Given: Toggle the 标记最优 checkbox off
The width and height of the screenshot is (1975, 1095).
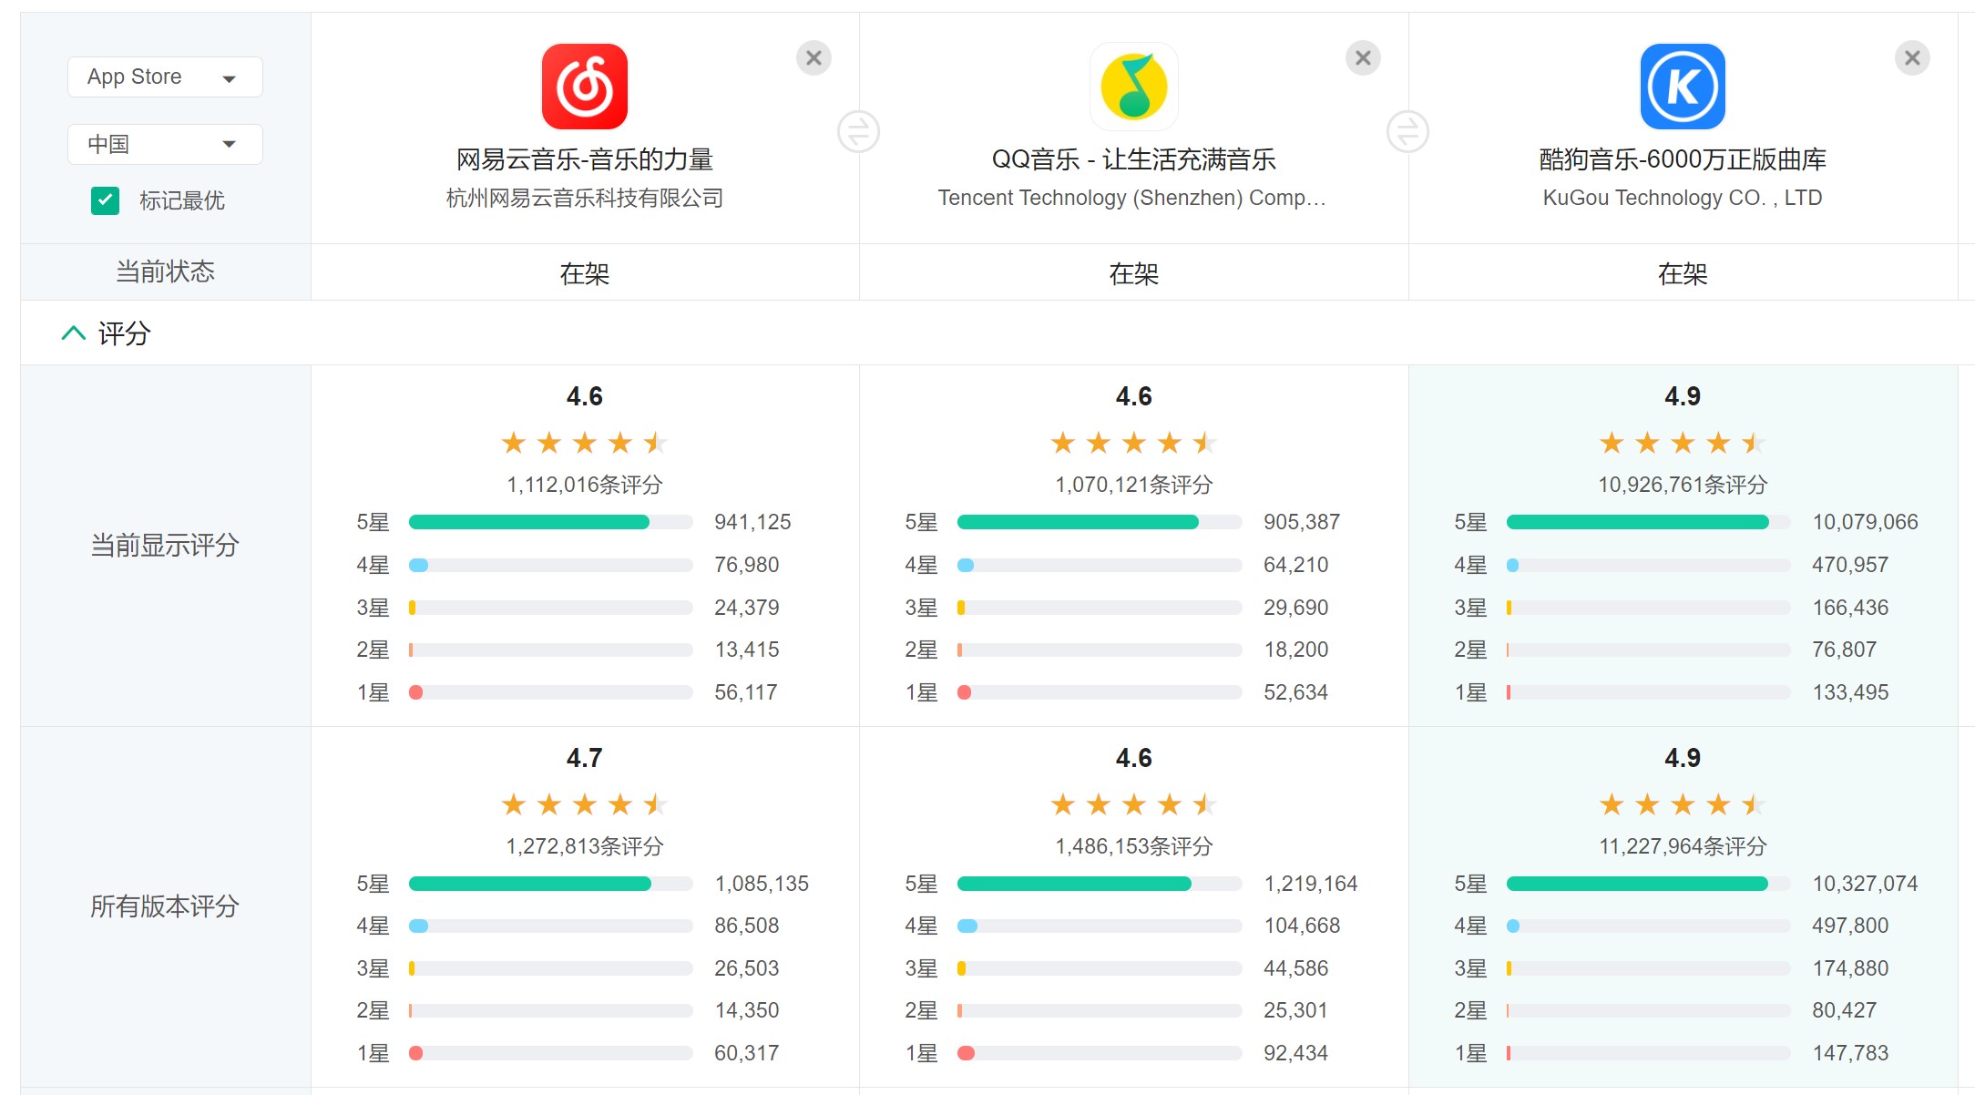Looking at the screenshot, I should (105, 201).
